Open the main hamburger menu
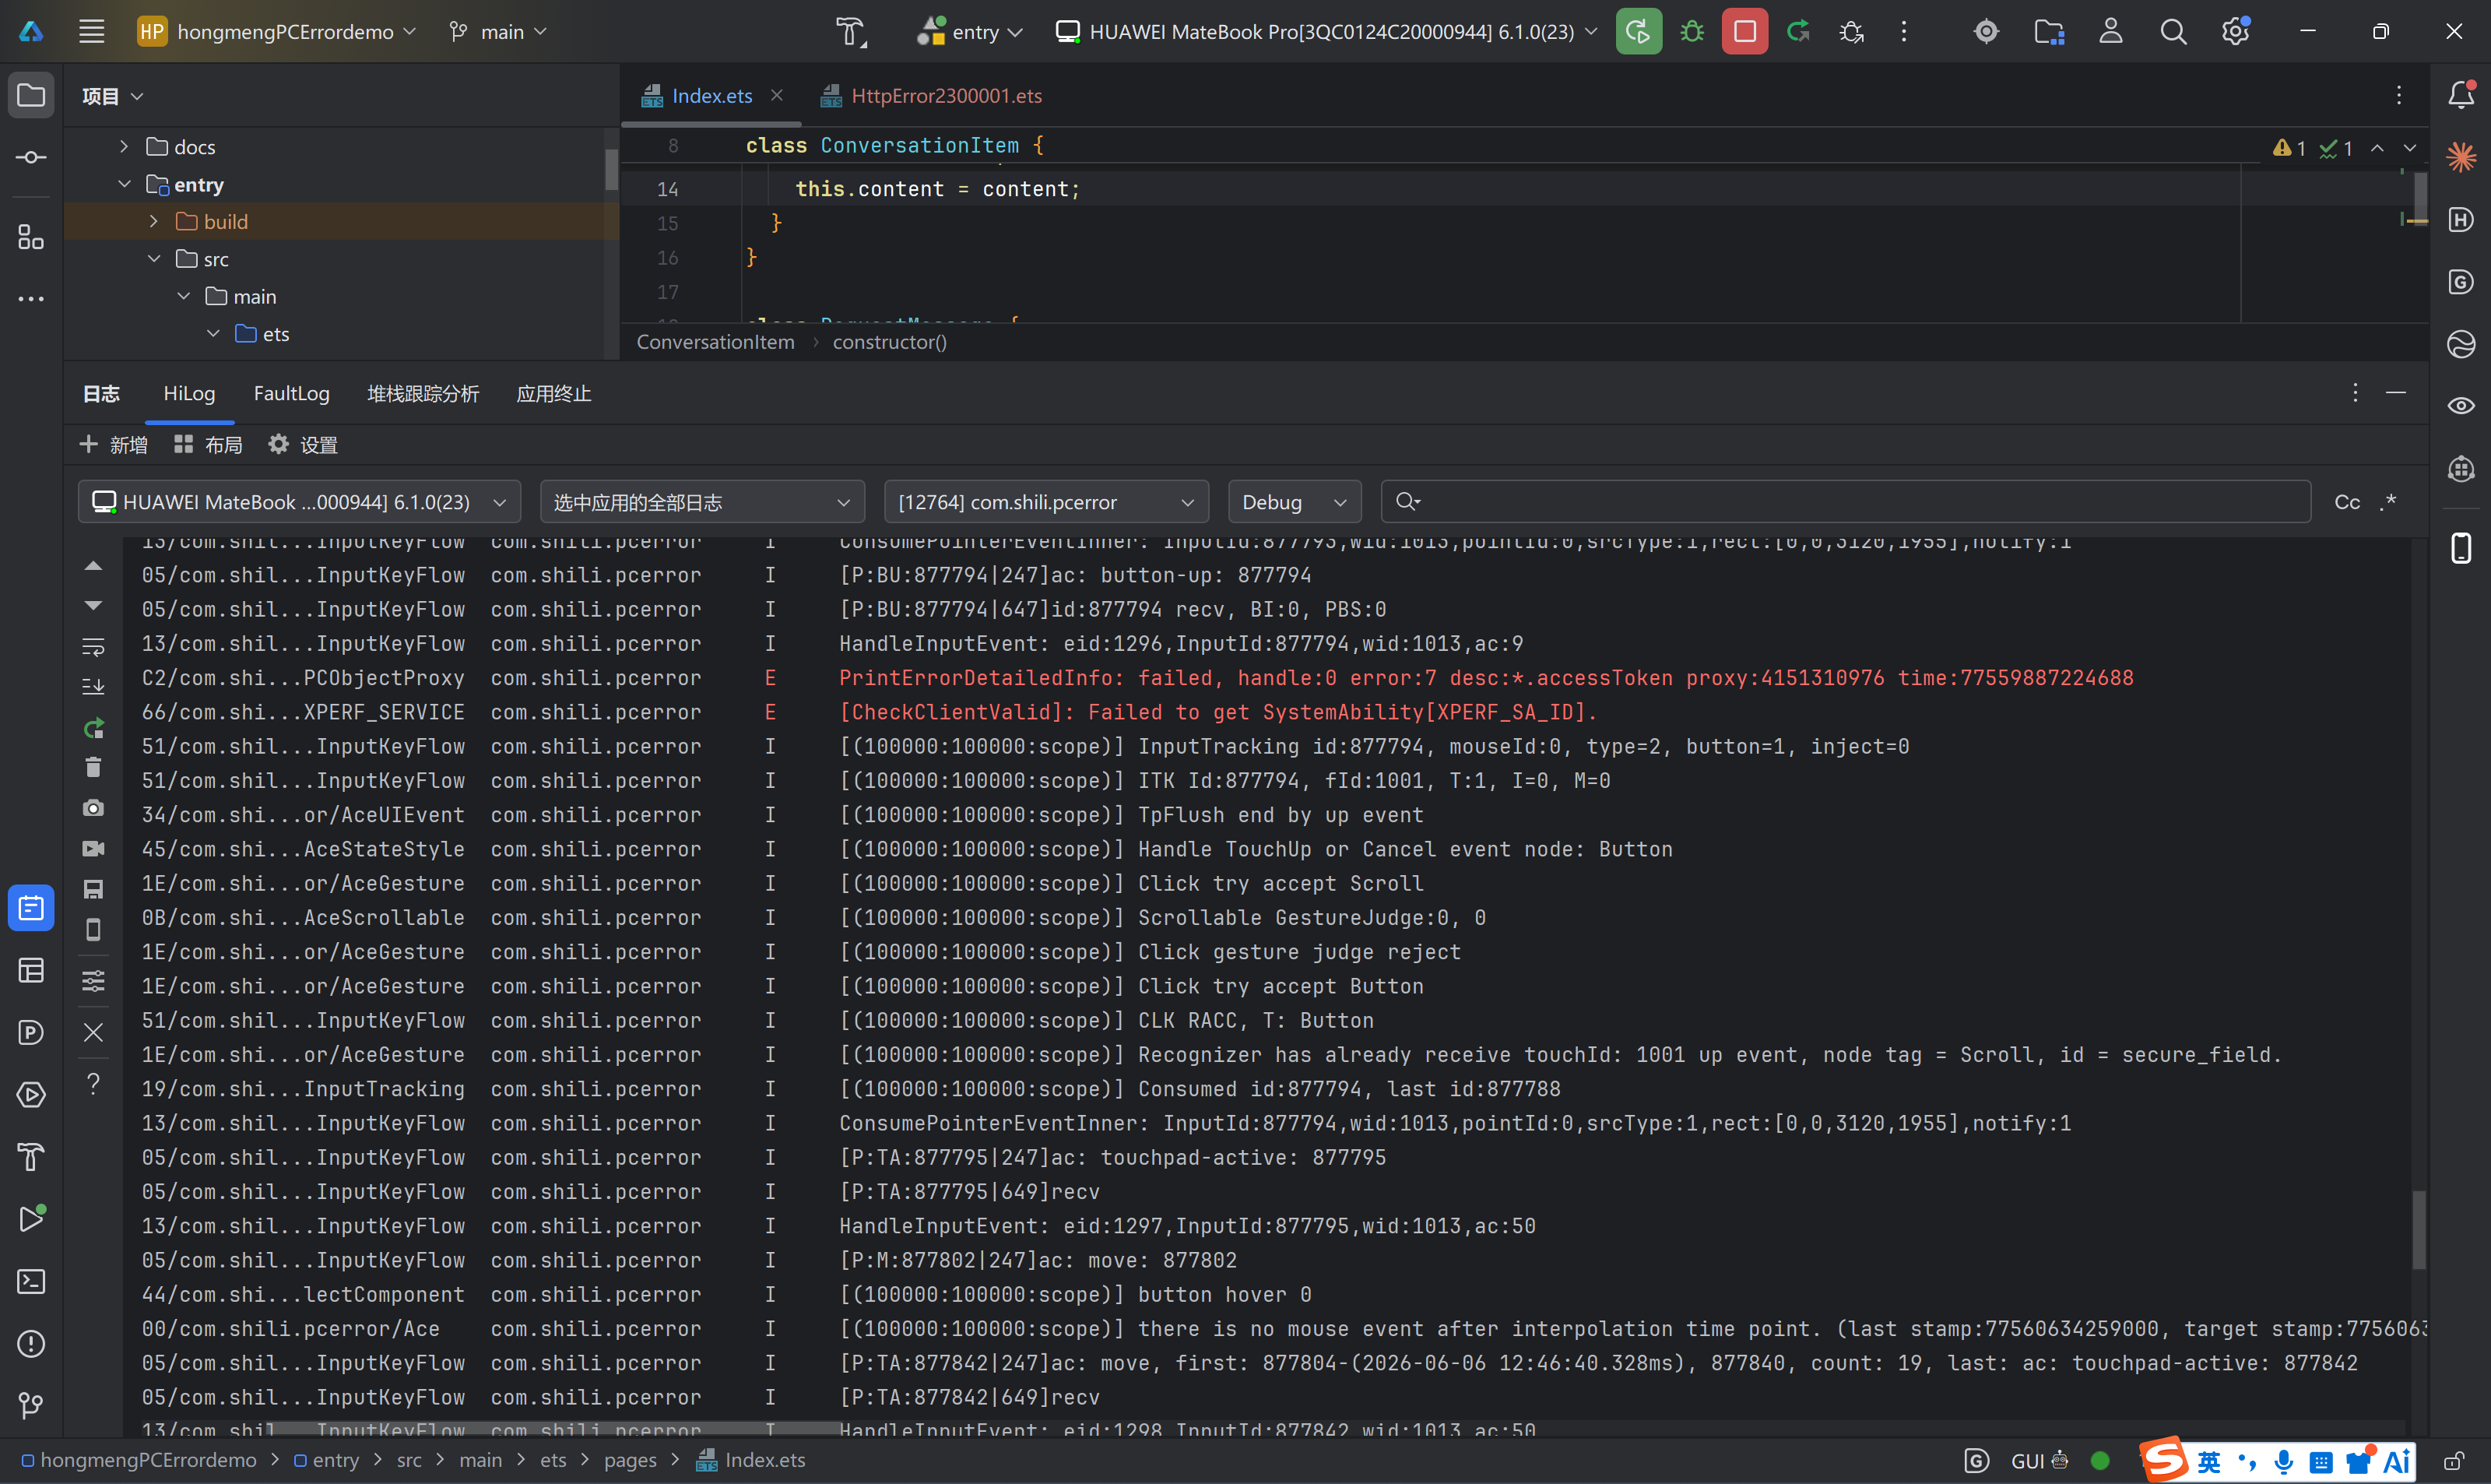The height and width of the screenshot is (1484, 2491). pos(92,32)
